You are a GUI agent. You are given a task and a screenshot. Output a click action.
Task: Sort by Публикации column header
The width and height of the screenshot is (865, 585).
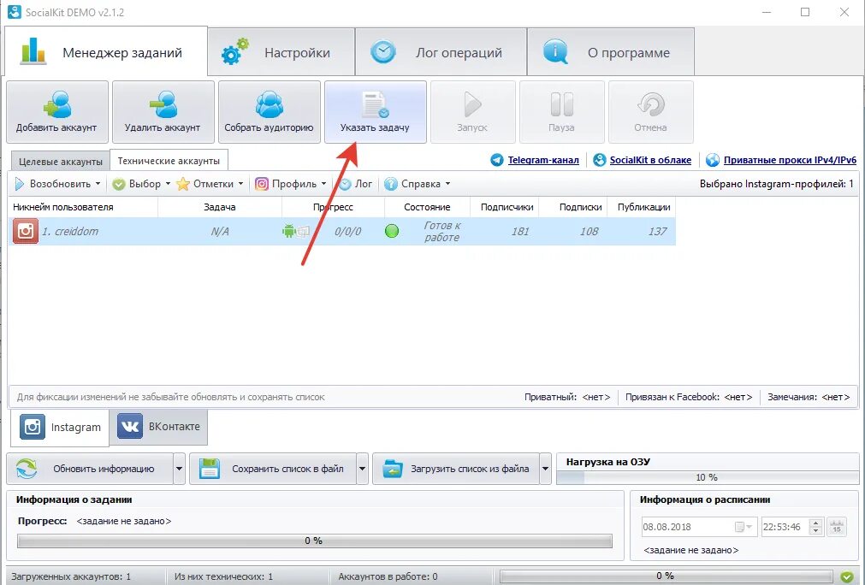(642, 207)
